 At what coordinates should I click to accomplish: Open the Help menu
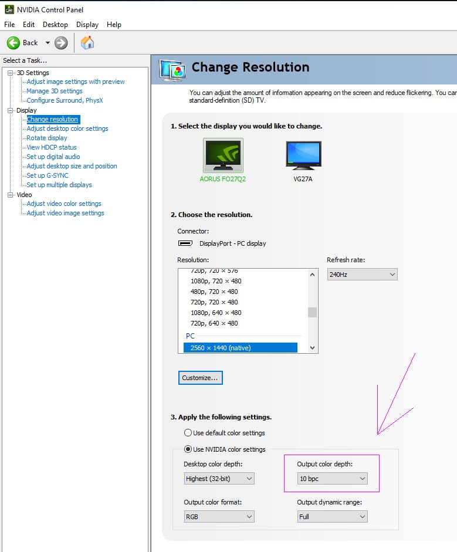coord(114,25)
